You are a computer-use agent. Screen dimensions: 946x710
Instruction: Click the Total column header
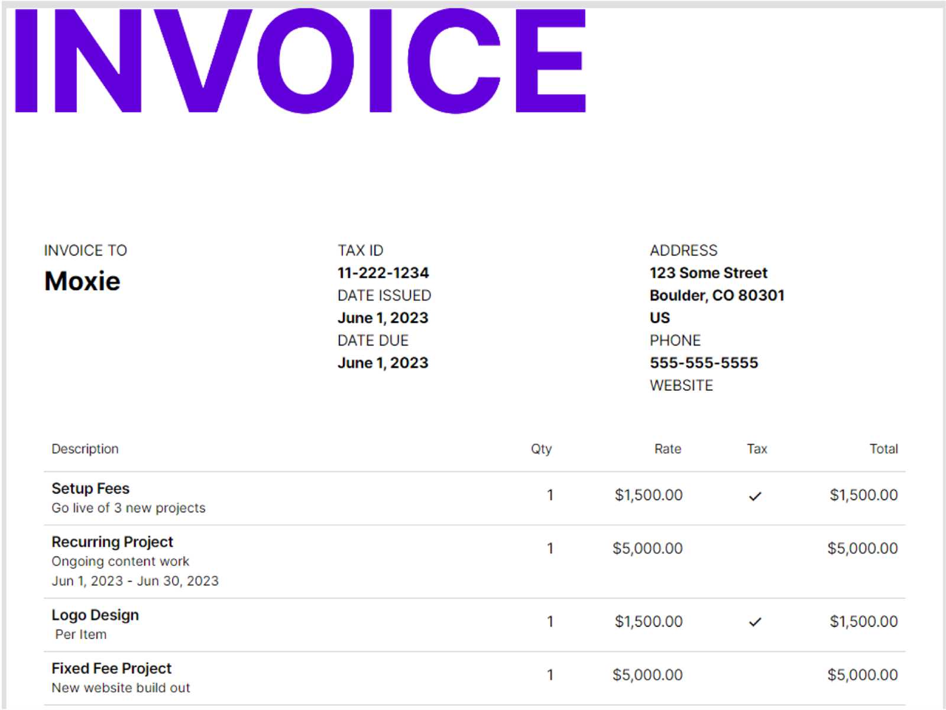tap(883, 449)
